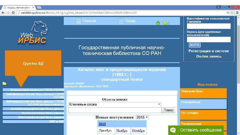Click Регистрация в системе link

click(x=208, y=51)
